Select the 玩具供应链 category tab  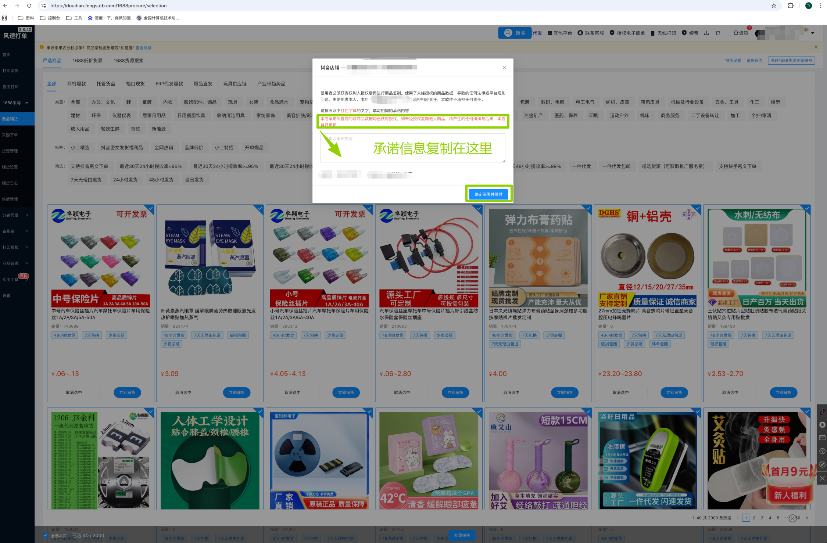(x=235, y=84)
